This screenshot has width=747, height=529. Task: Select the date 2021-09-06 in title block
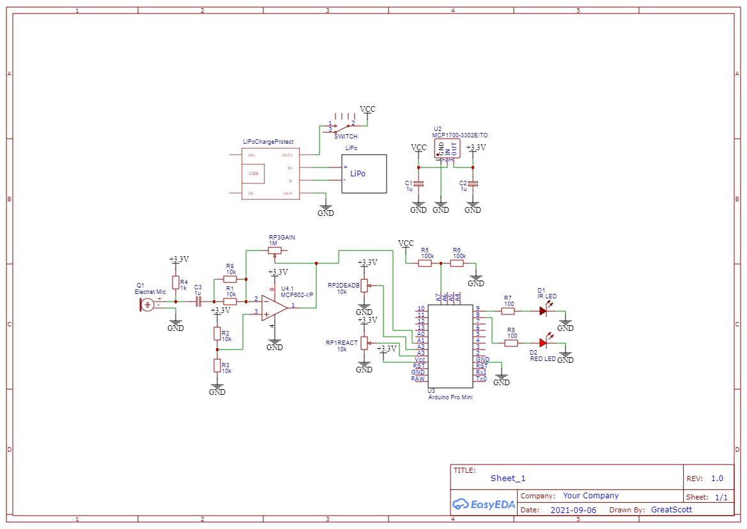coord(573,510)
